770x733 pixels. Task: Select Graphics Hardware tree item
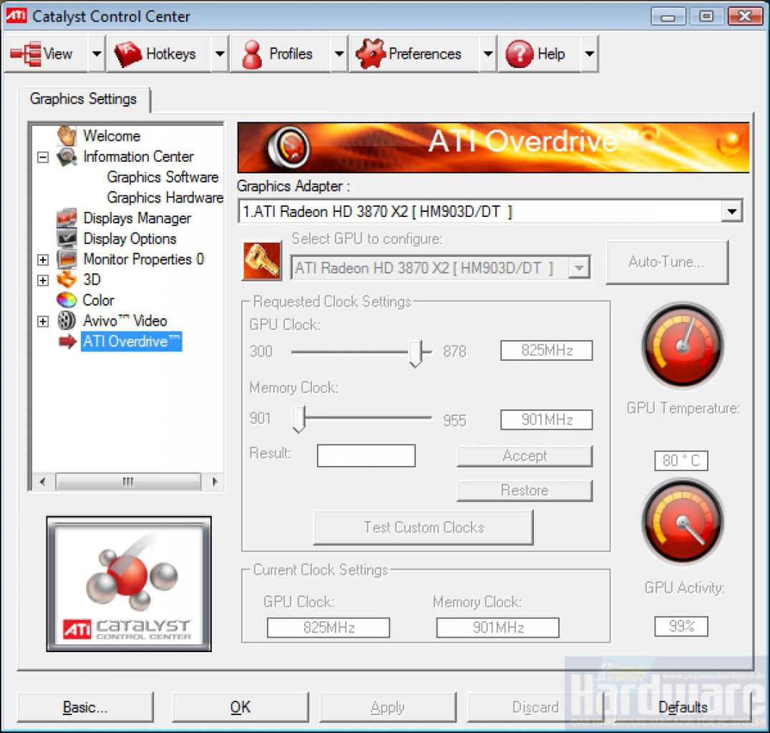(165, 198)
